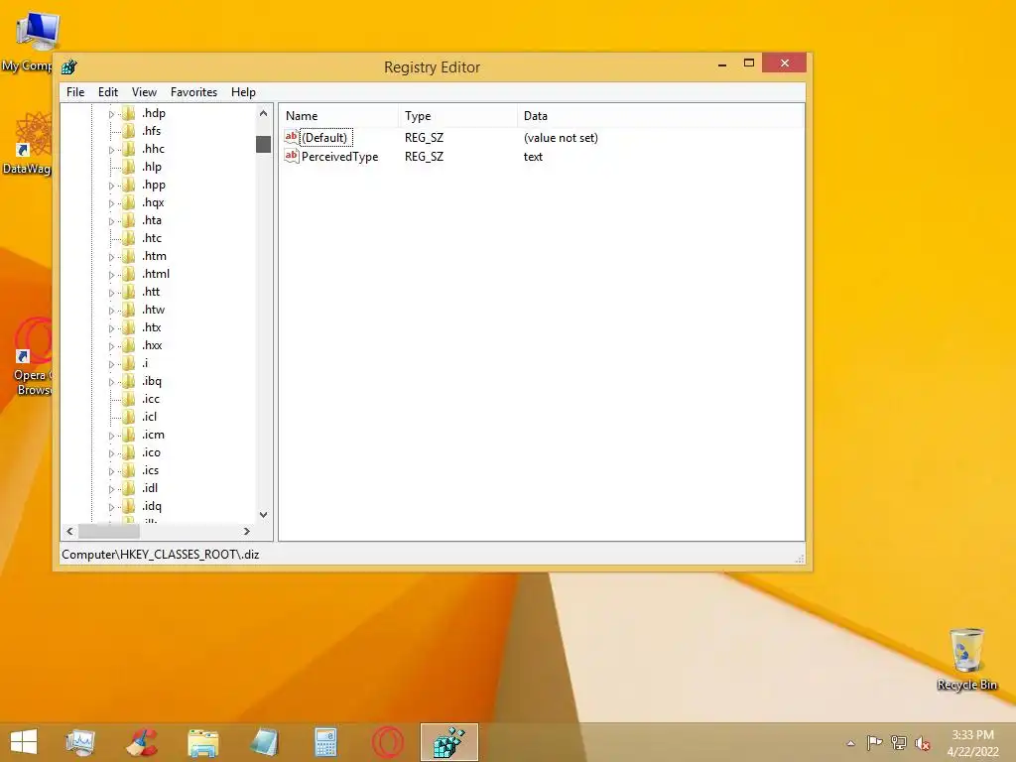
Task: Open Opera browser from the taskbar
Action: [x=388, y=742]
